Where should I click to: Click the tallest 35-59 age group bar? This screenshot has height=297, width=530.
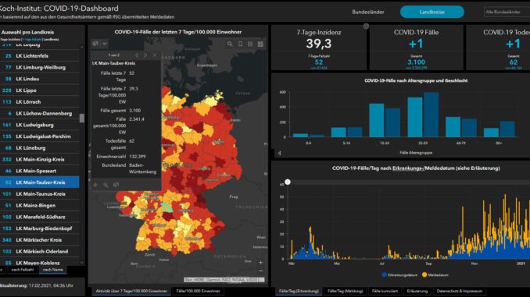(432, 115)
